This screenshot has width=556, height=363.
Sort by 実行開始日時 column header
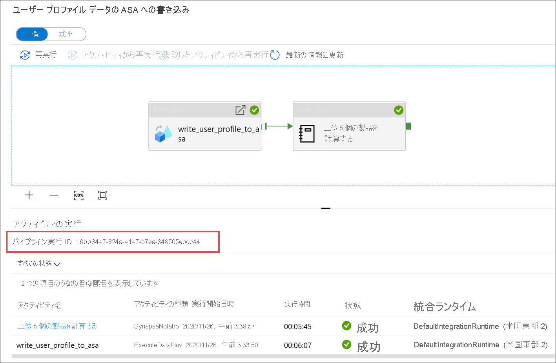[x=213, y=304]
